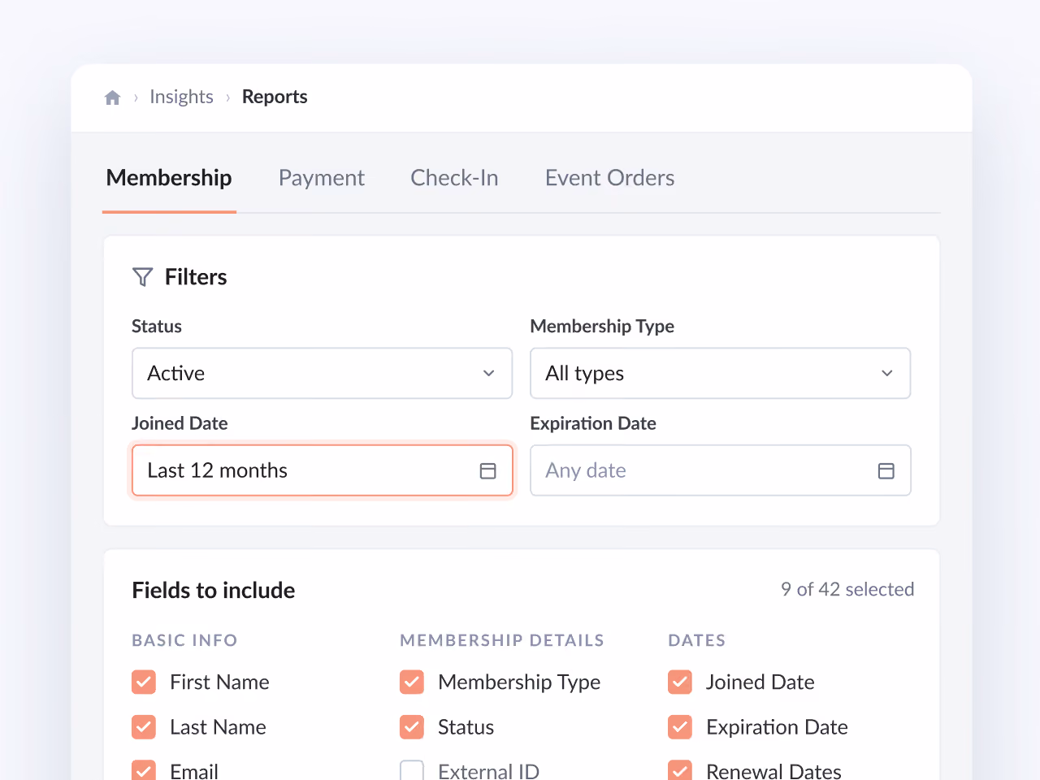Toggle the Membership Type field checkbox
This screenshot has width=1040, height=780.
click(x=412, y=682)
